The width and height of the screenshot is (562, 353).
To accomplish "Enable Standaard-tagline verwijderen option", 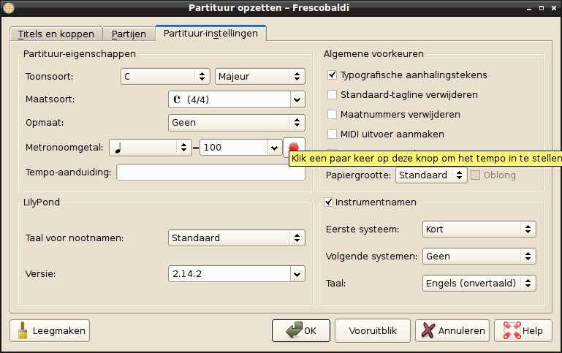I will [333, 94].
